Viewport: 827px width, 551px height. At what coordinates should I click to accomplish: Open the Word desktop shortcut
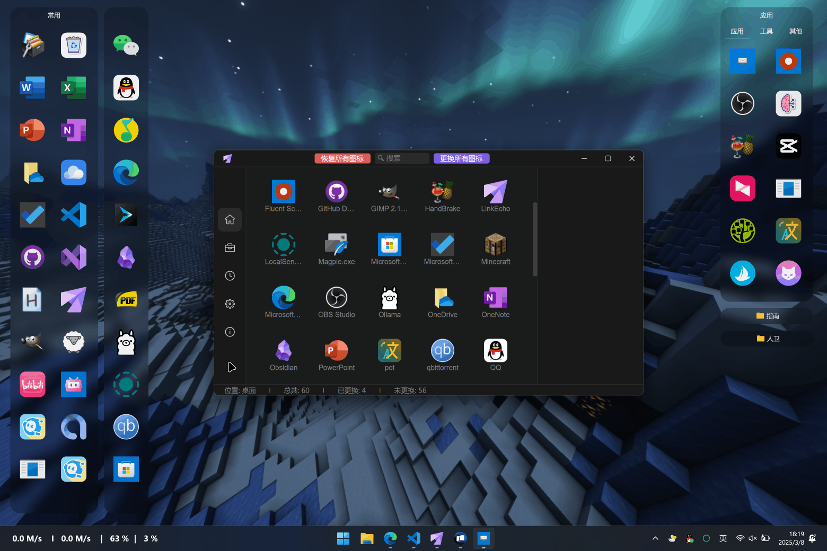pos(32,88)
